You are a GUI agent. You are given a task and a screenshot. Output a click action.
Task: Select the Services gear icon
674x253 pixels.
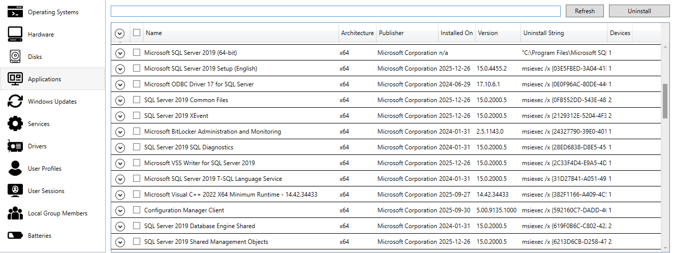tap(15, 123)
